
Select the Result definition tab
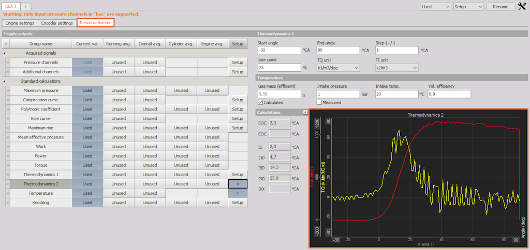click(95, 23)
